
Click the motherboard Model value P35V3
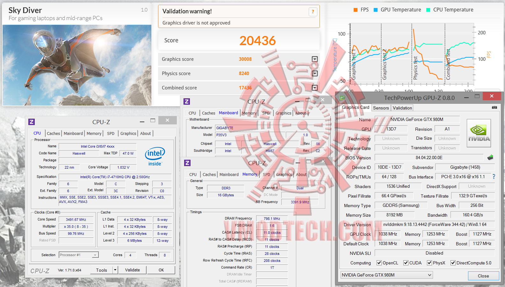click(250, 135)
